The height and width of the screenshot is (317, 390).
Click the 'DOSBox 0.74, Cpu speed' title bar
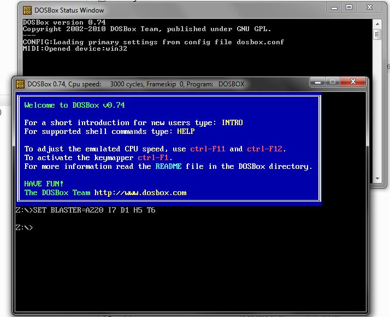coord(136,84)
